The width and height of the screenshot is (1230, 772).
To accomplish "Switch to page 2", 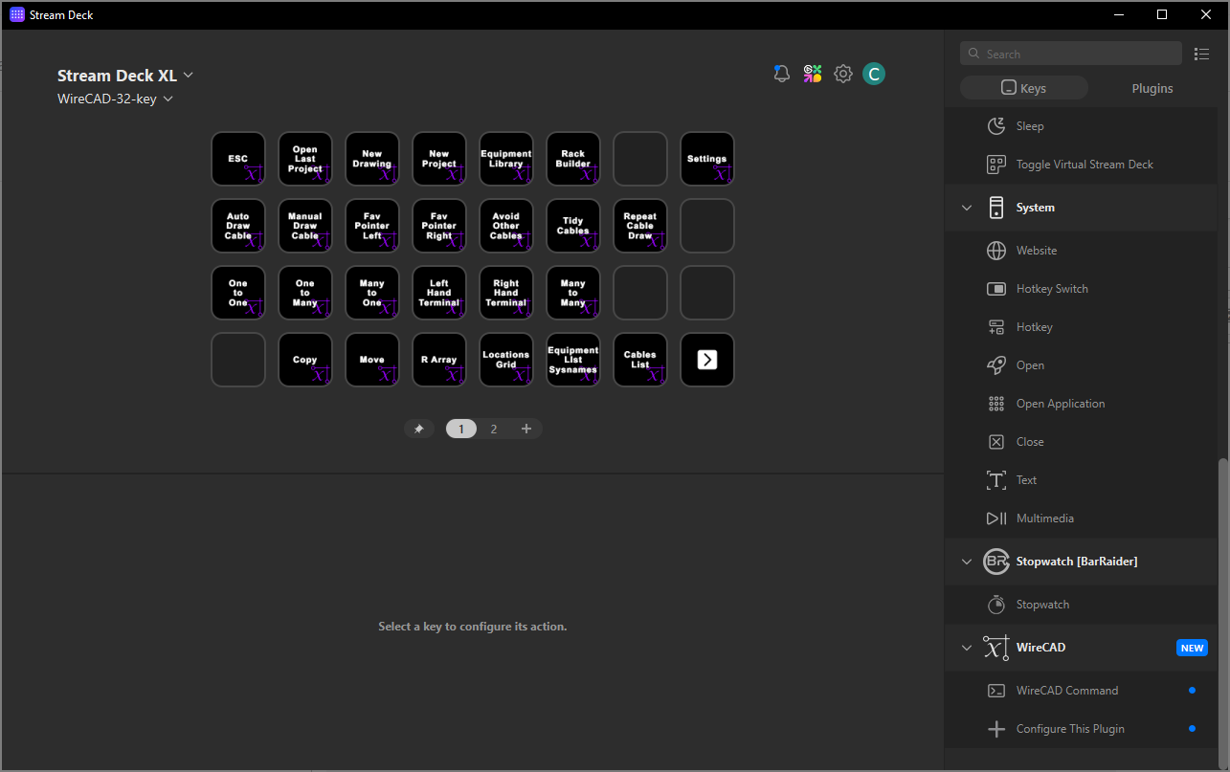I will [x=494, y=429].
